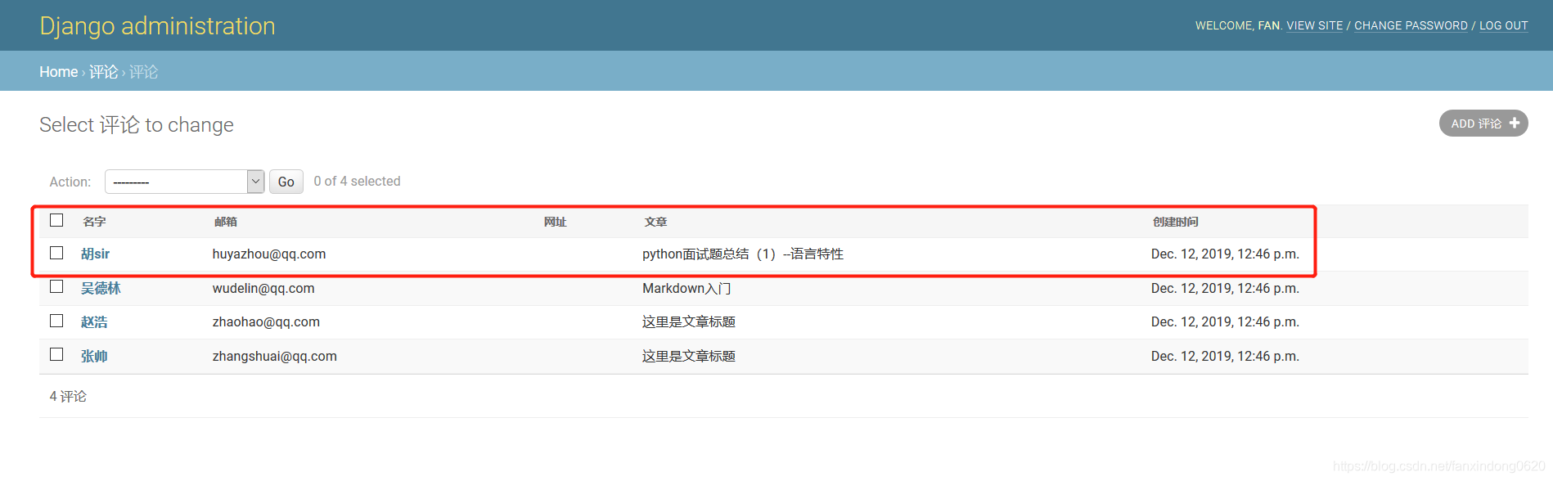This screenshot has width=1553, height=481.
Task: Click article python面试题总结（1）--语言特性
Action: pos(743,254)
